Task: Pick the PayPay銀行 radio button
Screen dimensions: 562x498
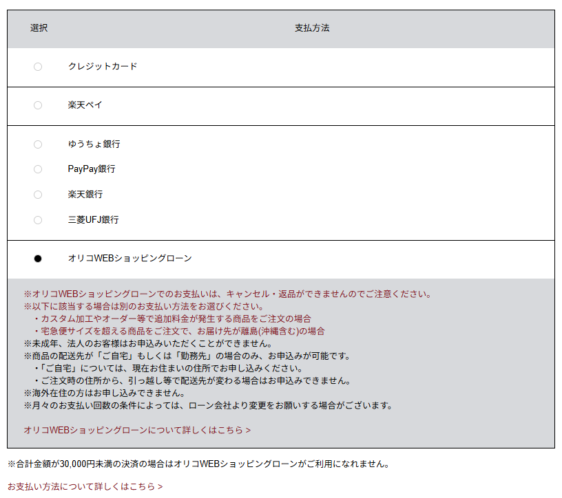Action: coord(38,169)
